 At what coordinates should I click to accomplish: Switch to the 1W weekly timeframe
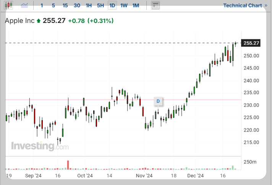coord(124,6)
